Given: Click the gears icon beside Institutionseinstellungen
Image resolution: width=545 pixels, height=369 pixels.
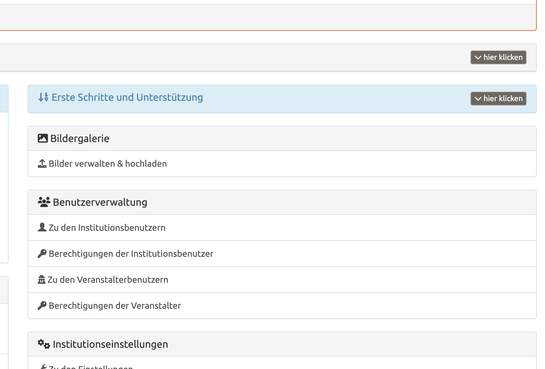Looking at the screenshot, I should 44,344.
